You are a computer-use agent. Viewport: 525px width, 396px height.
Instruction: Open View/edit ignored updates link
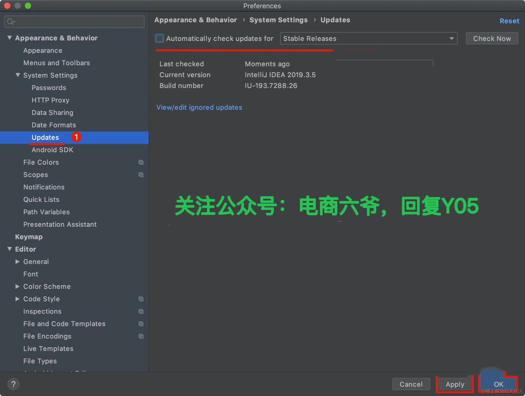click(199, 107)
